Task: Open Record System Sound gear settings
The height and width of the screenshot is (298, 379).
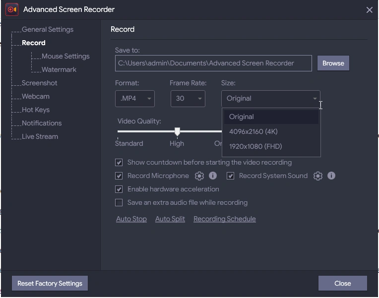Action: coord(317,176)
